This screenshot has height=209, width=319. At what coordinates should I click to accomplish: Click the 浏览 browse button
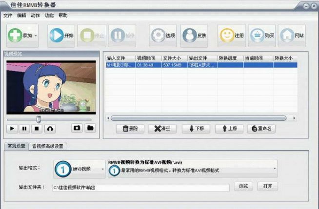pos(243,186)
